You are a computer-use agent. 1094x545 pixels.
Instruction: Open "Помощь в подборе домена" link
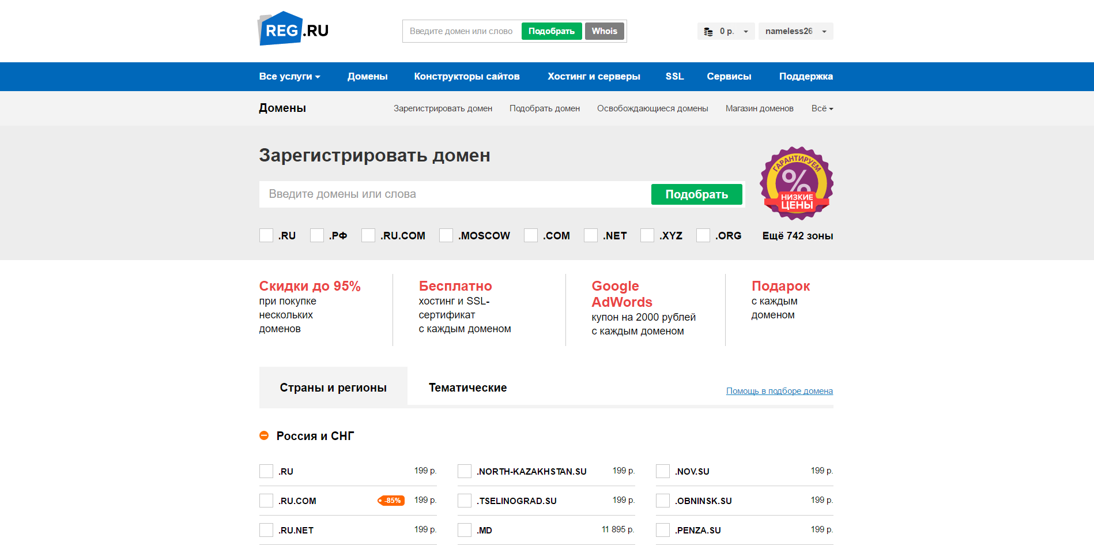click(779, 390)
